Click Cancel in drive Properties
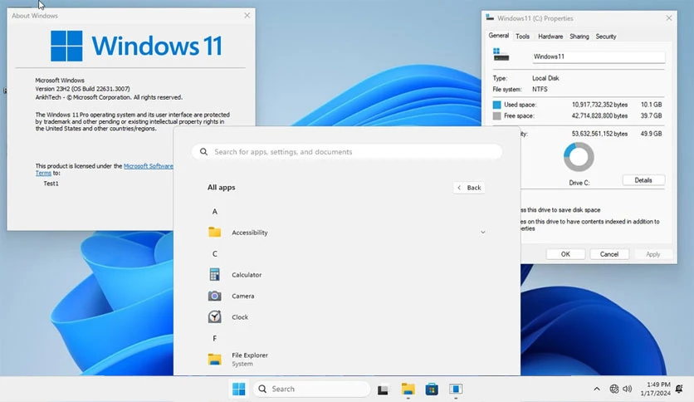 point(609,254)
